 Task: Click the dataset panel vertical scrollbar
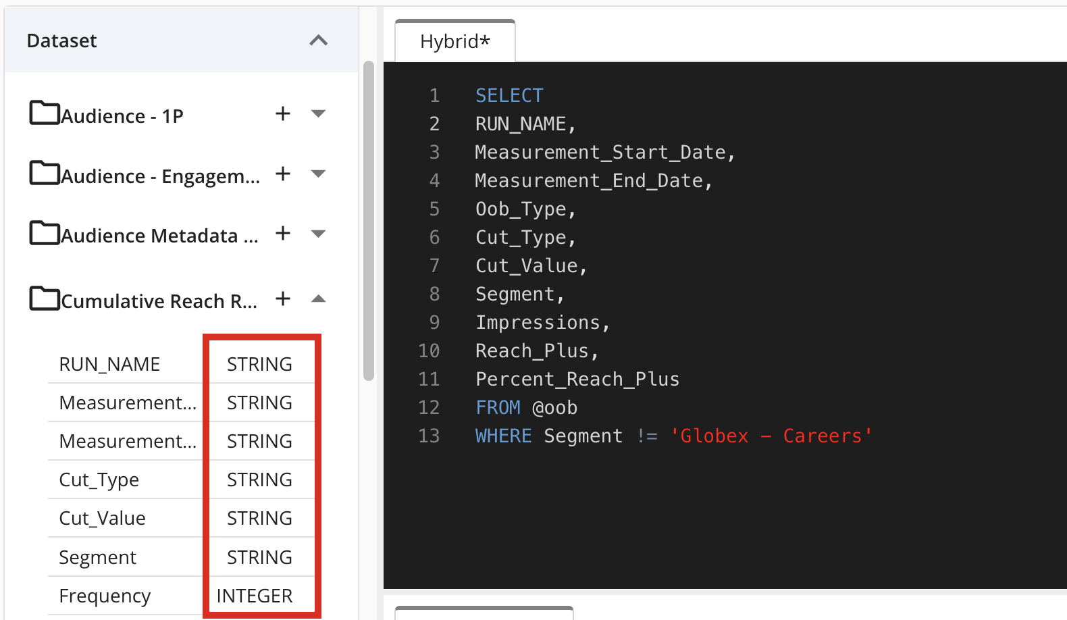click(369, 221)
